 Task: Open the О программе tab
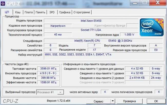pyautogui.click(x=82, y=12)
